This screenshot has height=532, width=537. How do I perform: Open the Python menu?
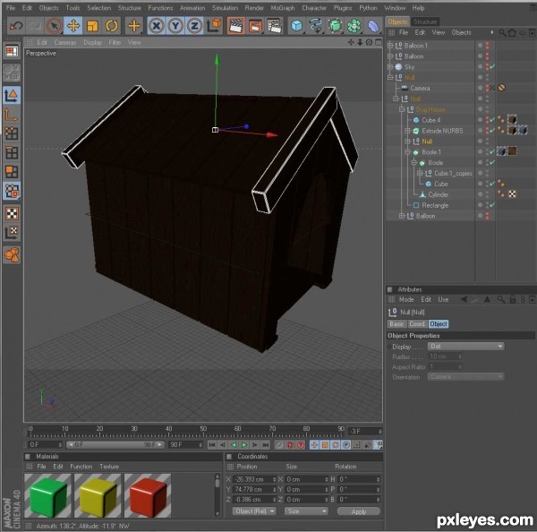[368, 8]
